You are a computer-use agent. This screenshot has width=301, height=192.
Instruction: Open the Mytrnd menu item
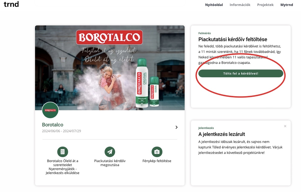286,4
